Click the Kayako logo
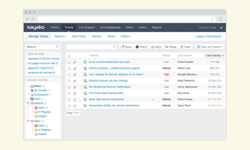The image size is (250, 150). [x=36, y=27]
